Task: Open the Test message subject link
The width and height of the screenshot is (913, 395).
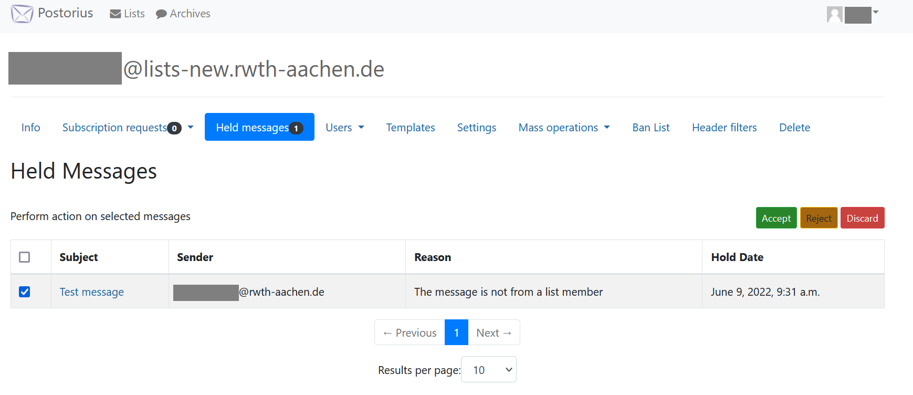Action: pyautogui.click(x=92, y=292)
